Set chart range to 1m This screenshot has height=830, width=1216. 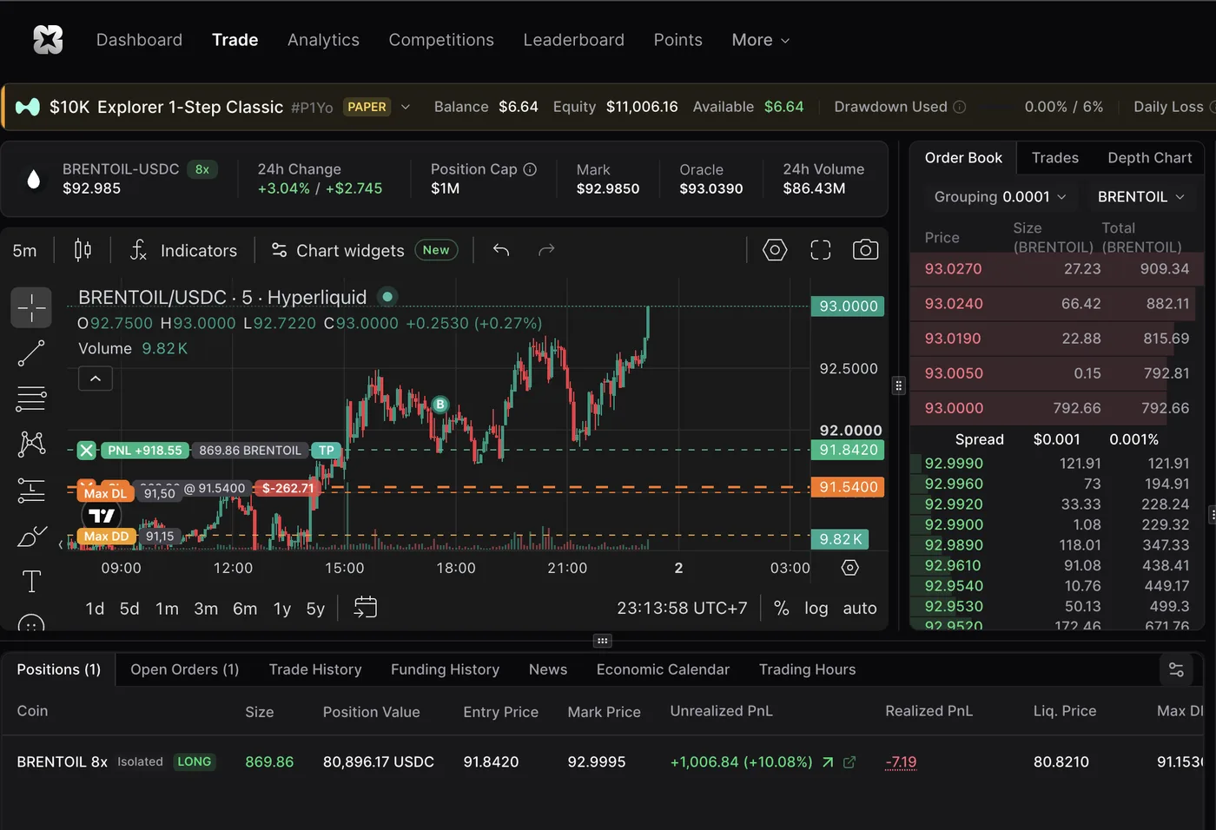point(167,609)
